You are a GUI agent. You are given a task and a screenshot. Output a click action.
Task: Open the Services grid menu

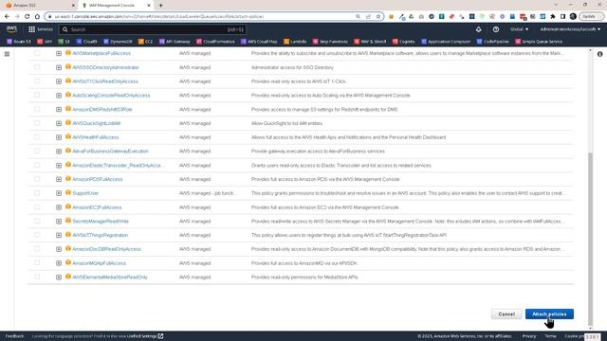[x=41, y=29]
